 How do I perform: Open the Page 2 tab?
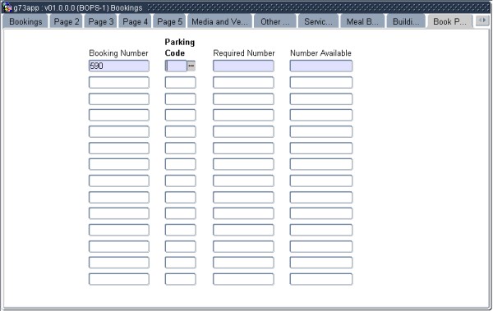67,21
